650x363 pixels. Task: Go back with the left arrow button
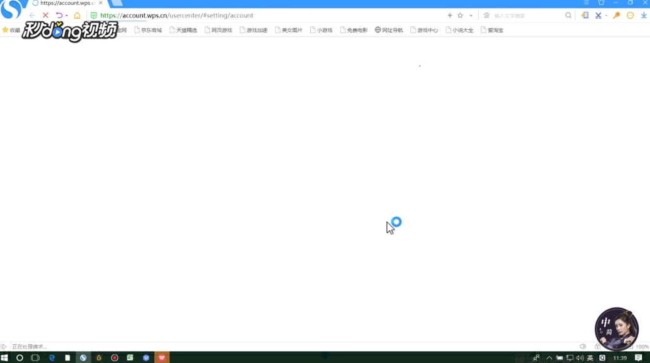pos(32,15)
